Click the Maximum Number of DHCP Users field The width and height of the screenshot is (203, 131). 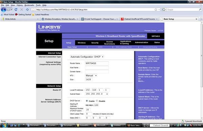pos(88,110)
